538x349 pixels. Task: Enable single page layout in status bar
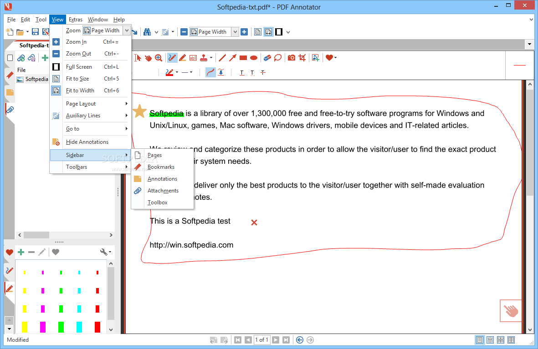coord(480,340)
